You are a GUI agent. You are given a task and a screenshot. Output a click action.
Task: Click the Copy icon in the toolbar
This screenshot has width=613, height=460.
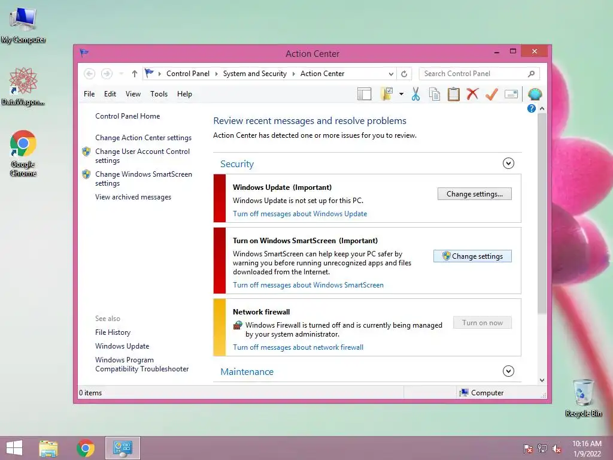(x=435, y=94)
